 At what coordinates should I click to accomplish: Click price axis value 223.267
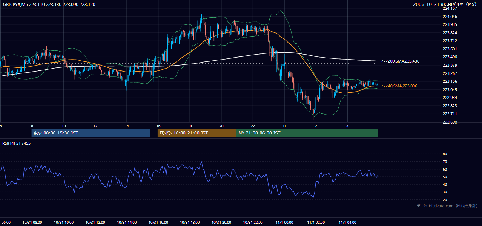click(450, 73)
